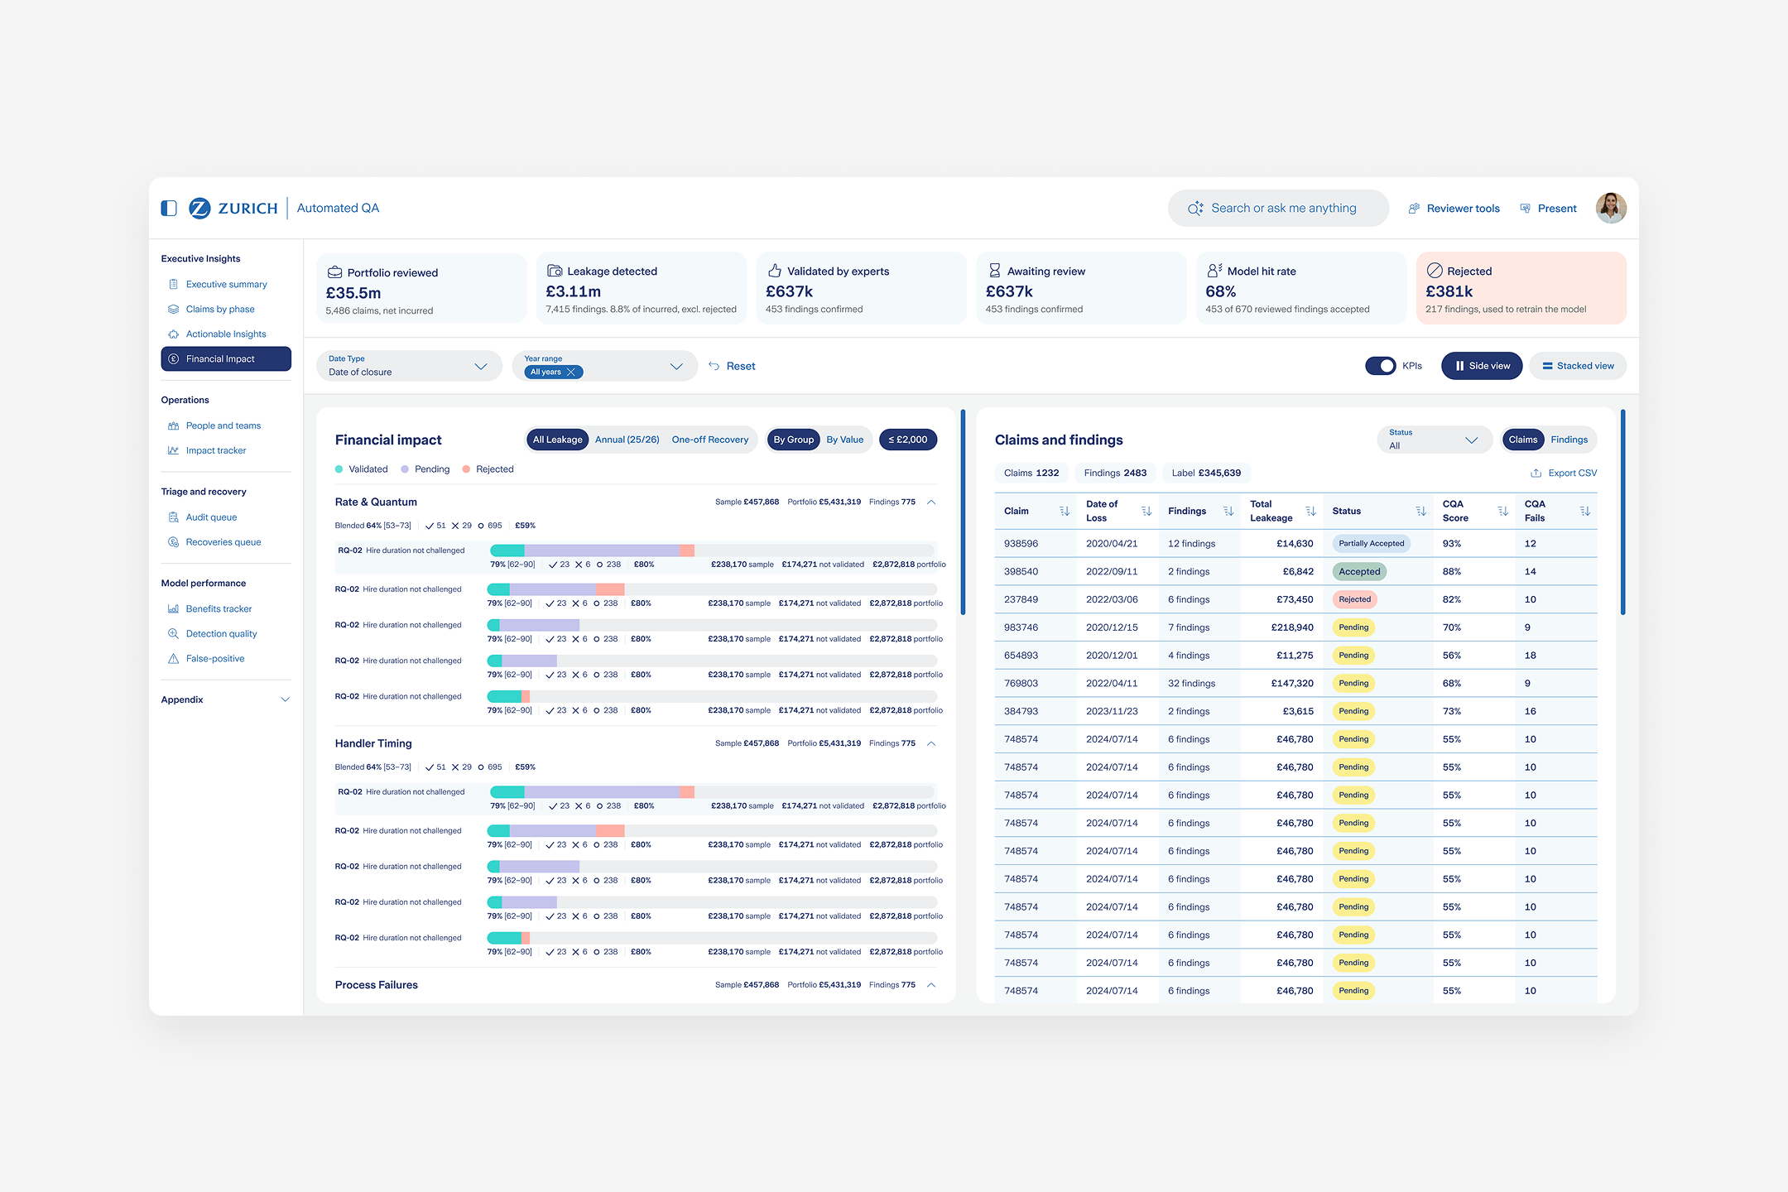Open the Year range dropdown
Viewport: 1788px width, 1192px height.
pos(604,366)
